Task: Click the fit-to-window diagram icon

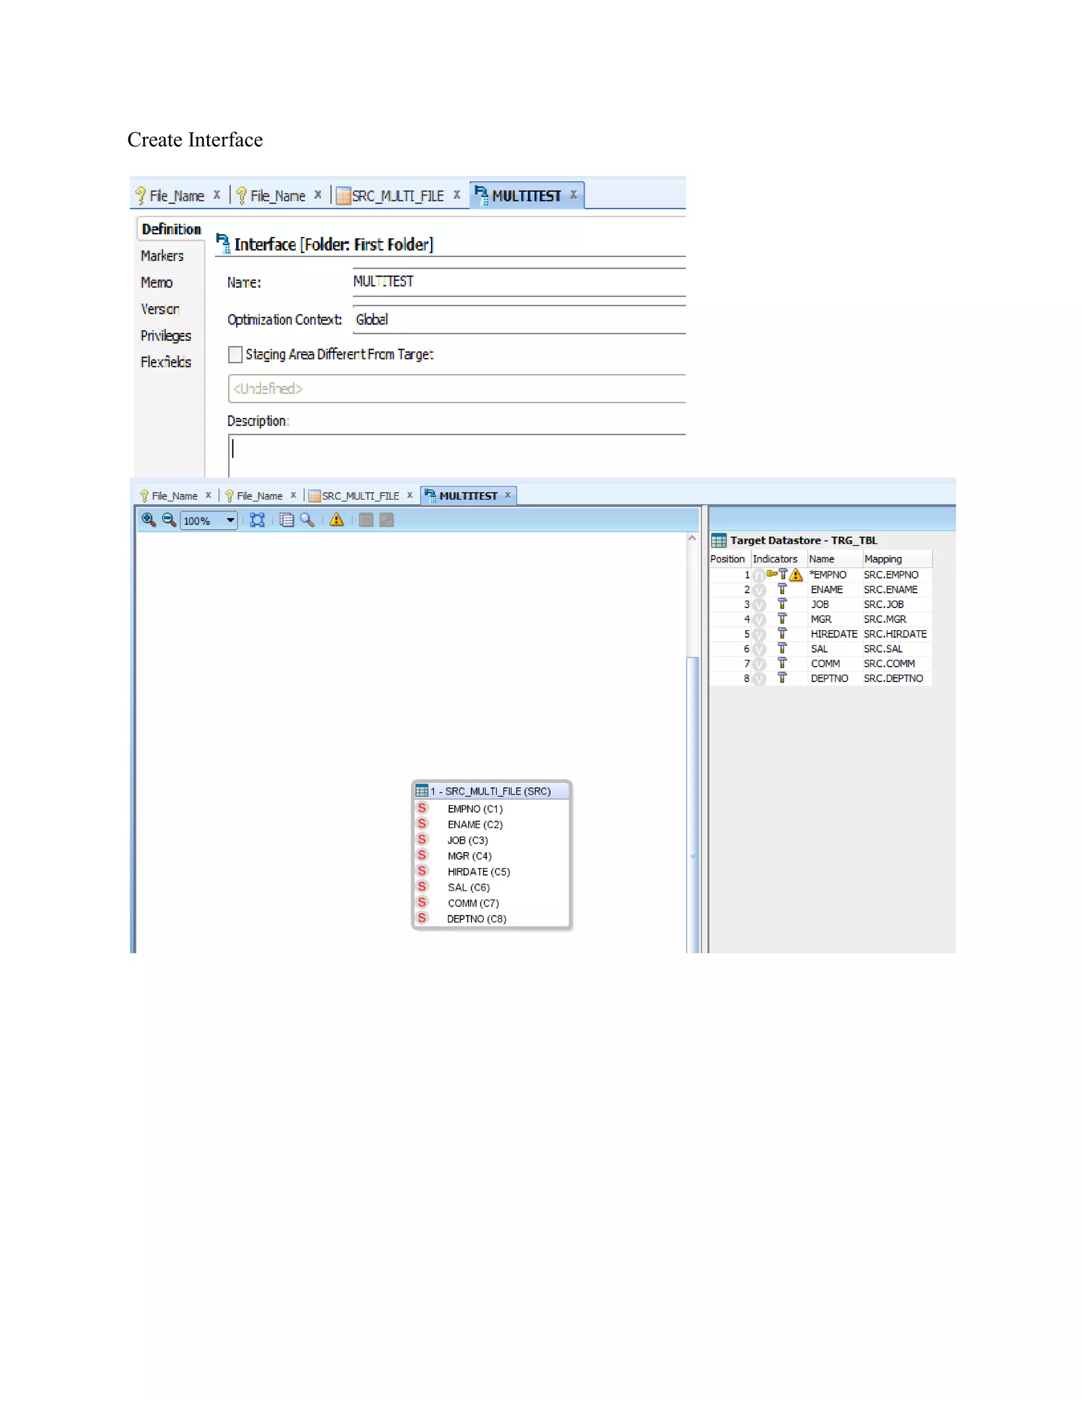Action: 257,520
